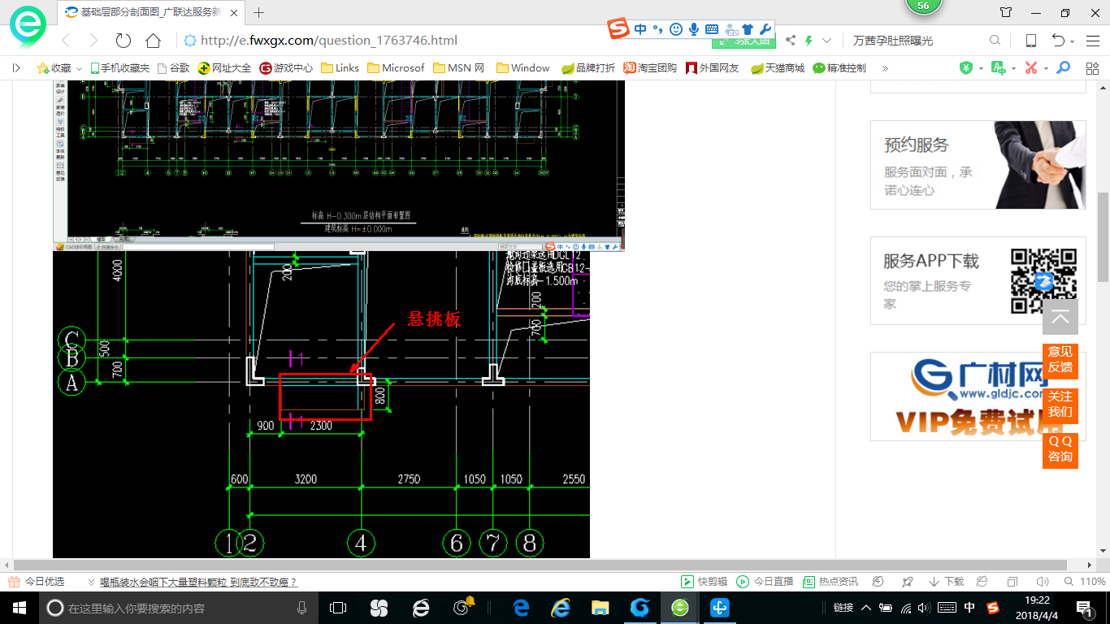This screenshot has height=624, width=1110.
Task: Open the 淘宝团购 bookmark
Action: (650, 68)
